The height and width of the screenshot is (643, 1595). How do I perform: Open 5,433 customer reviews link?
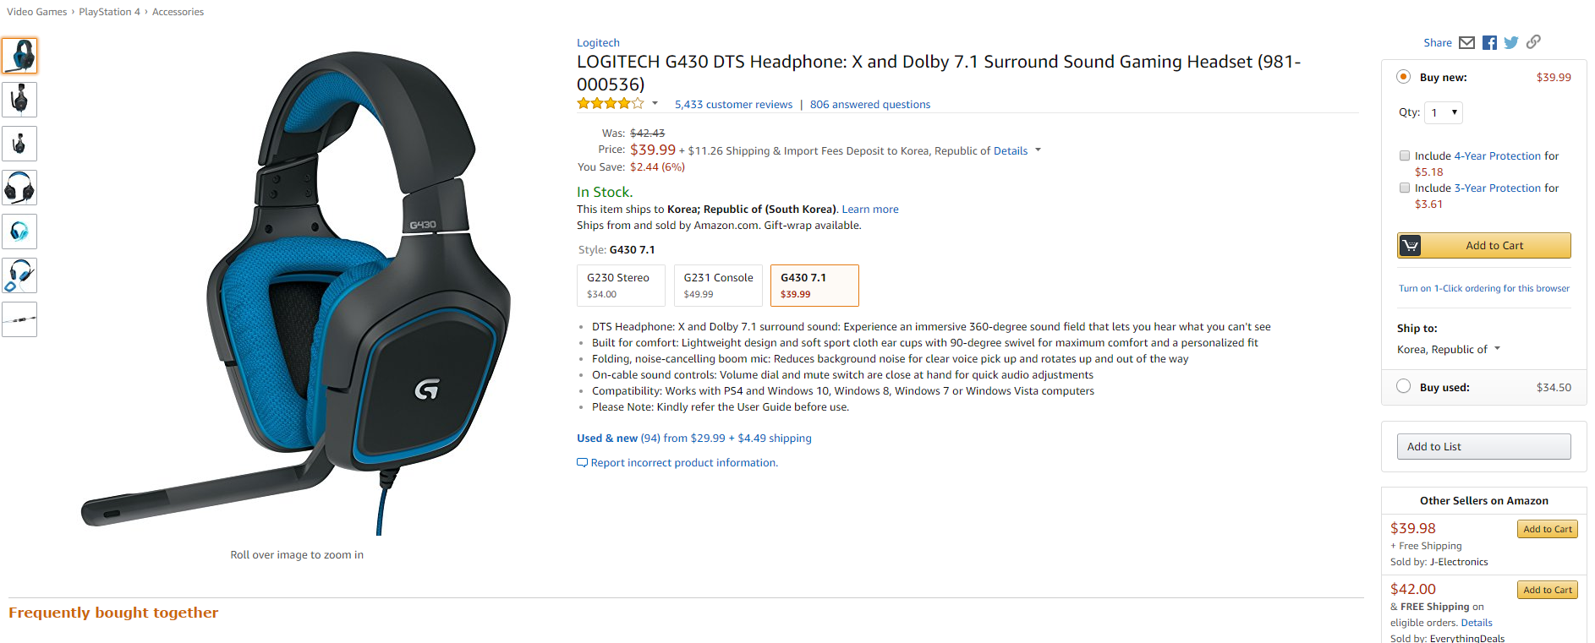click(733, 105)
